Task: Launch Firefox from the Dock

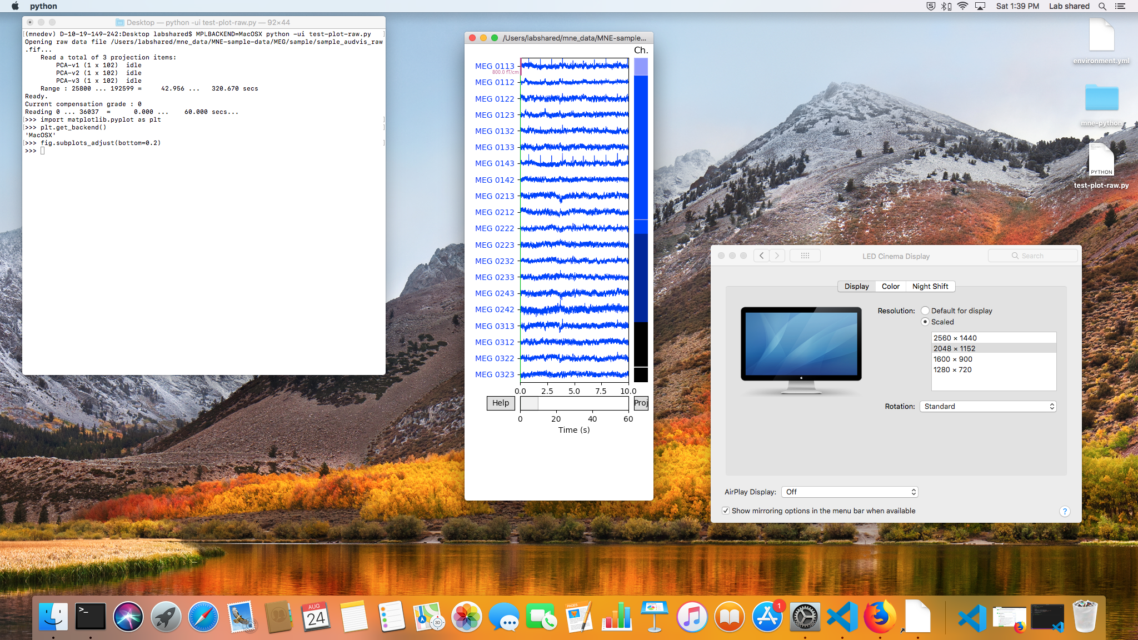Action: (880, 617)
